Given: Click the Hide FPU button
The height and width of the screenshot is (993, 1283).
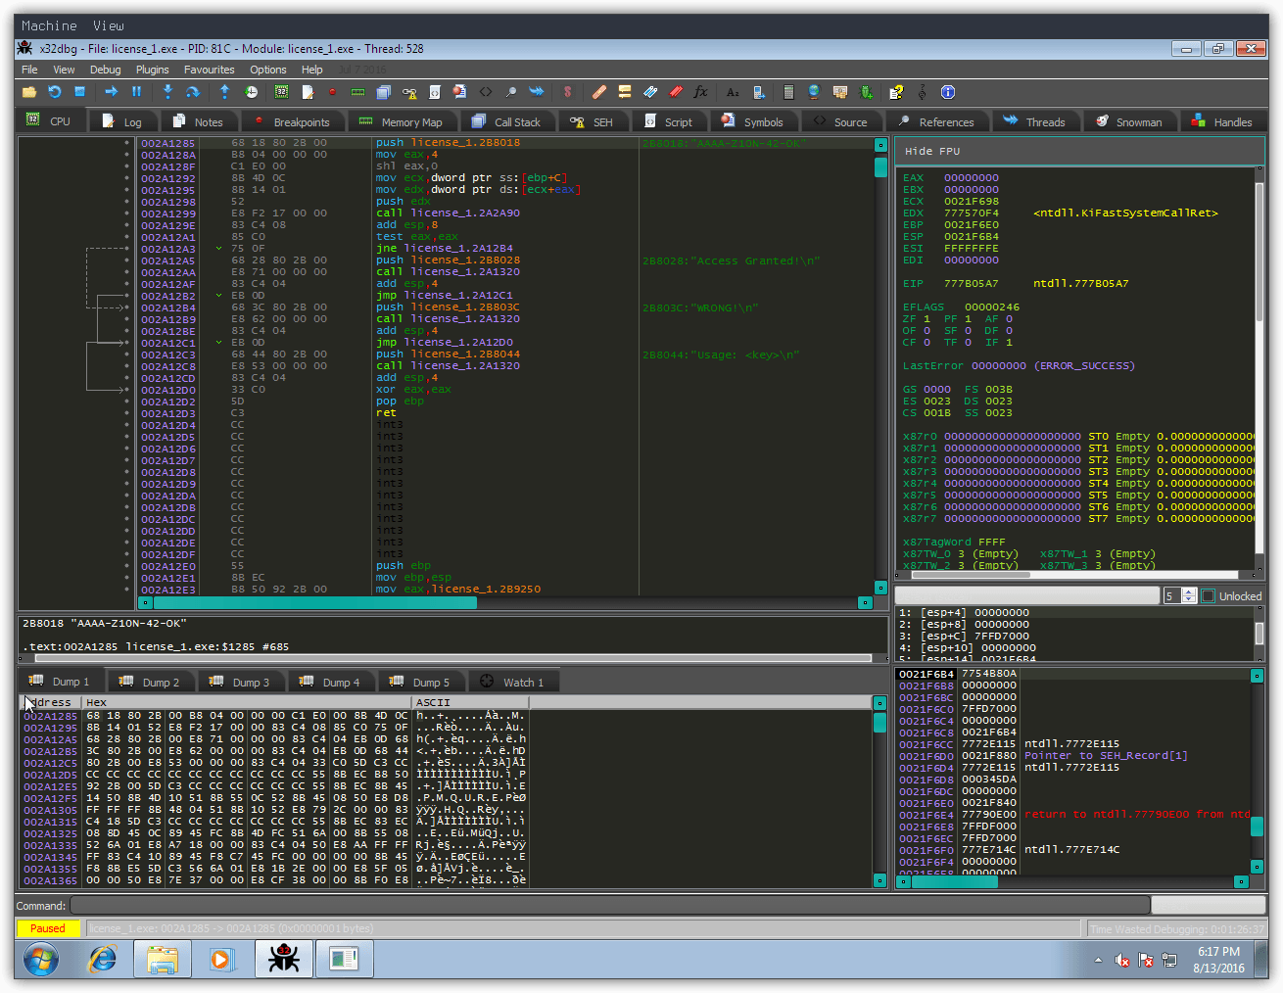Looking at the screenshot, I should click(932, 151).
